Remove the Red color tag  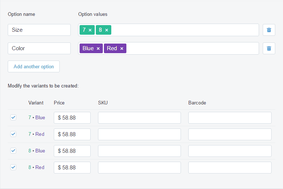(x=122, y=49)
